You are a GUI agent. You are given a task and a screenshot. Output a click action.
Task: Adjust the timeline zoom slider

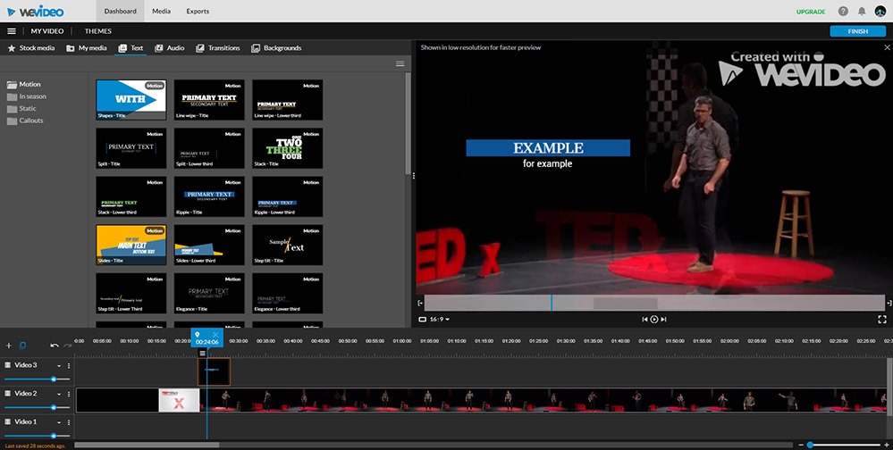[844, 445]
